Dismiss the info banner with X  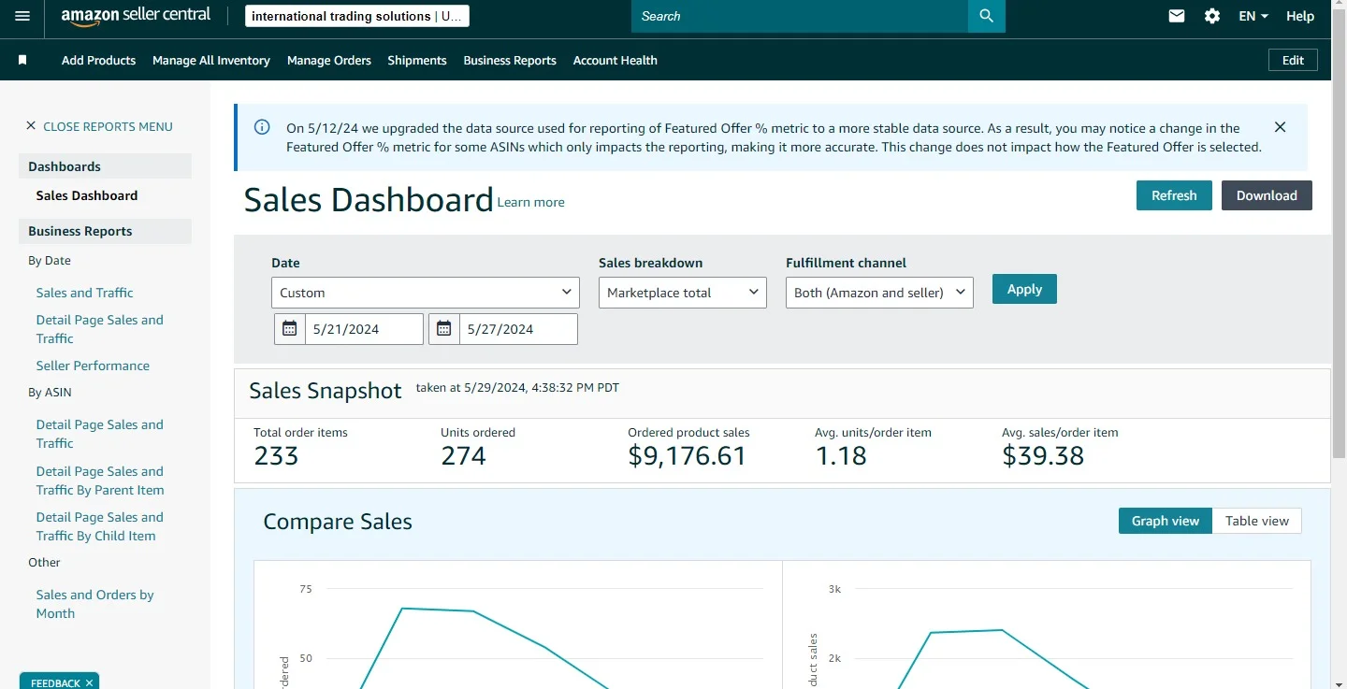click(x=1280, y=127)
